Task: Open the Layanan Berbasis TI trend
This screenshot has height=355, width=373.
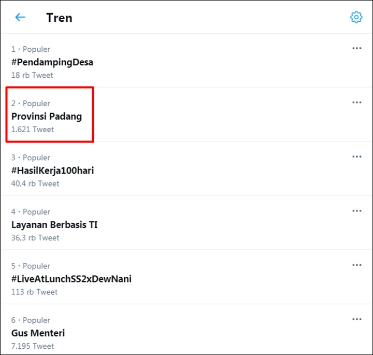Action: coord(54,224)
